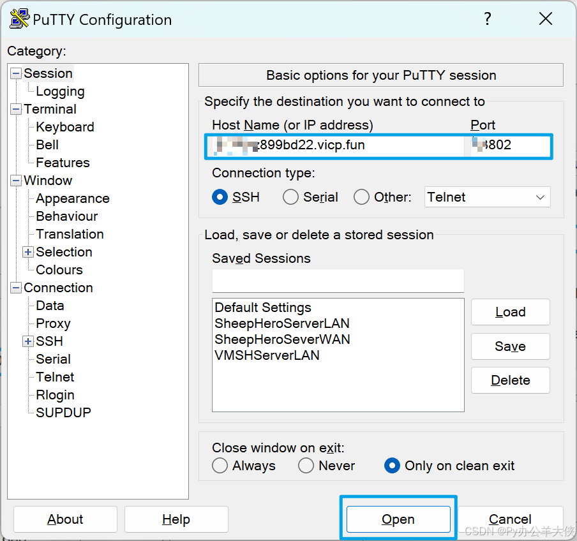Open the Data settings category
The height and width of the screenshot is (541, 577).
pos(50,306)
